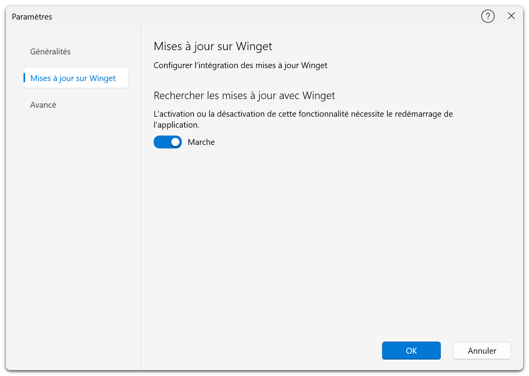Select the Mises à jour sur Winget tab
The width and height of the screenshot is (529, 376).
pyautogui.click(x=76, y=78)
